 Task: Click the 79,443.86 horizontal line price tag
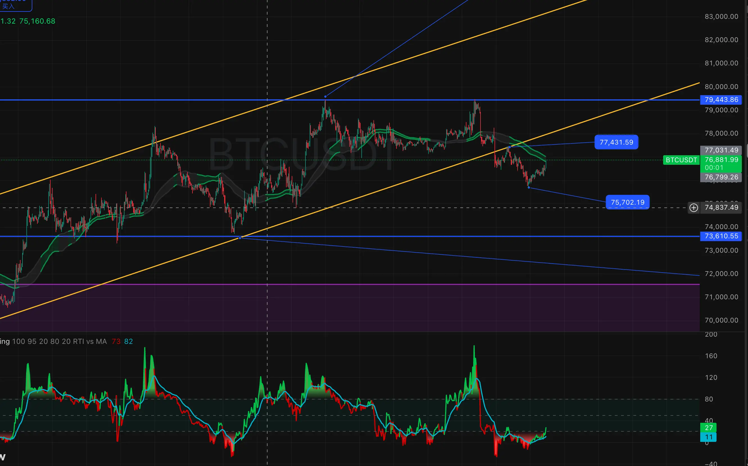pyautogui.click(x=721, y=100)
